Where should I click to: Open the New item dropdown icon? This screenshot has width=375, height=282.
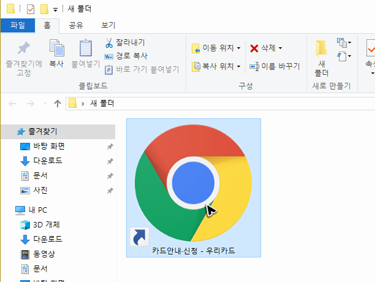click(344, 43)
